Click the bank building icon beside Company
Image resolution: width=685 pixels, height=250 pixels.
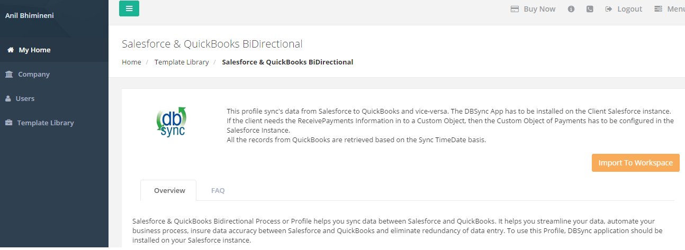point(9,75)
